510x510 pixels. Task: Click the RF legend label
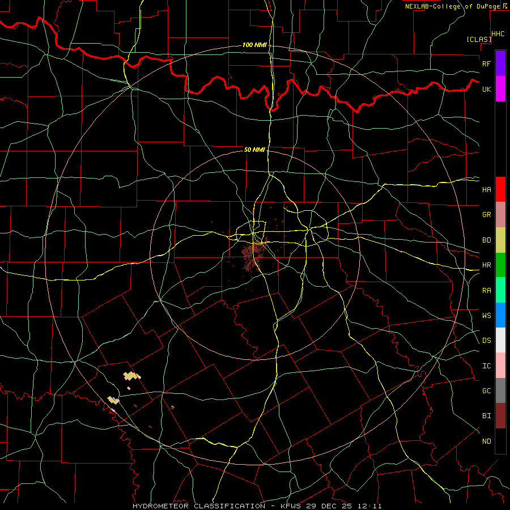(x=486, y=63)
